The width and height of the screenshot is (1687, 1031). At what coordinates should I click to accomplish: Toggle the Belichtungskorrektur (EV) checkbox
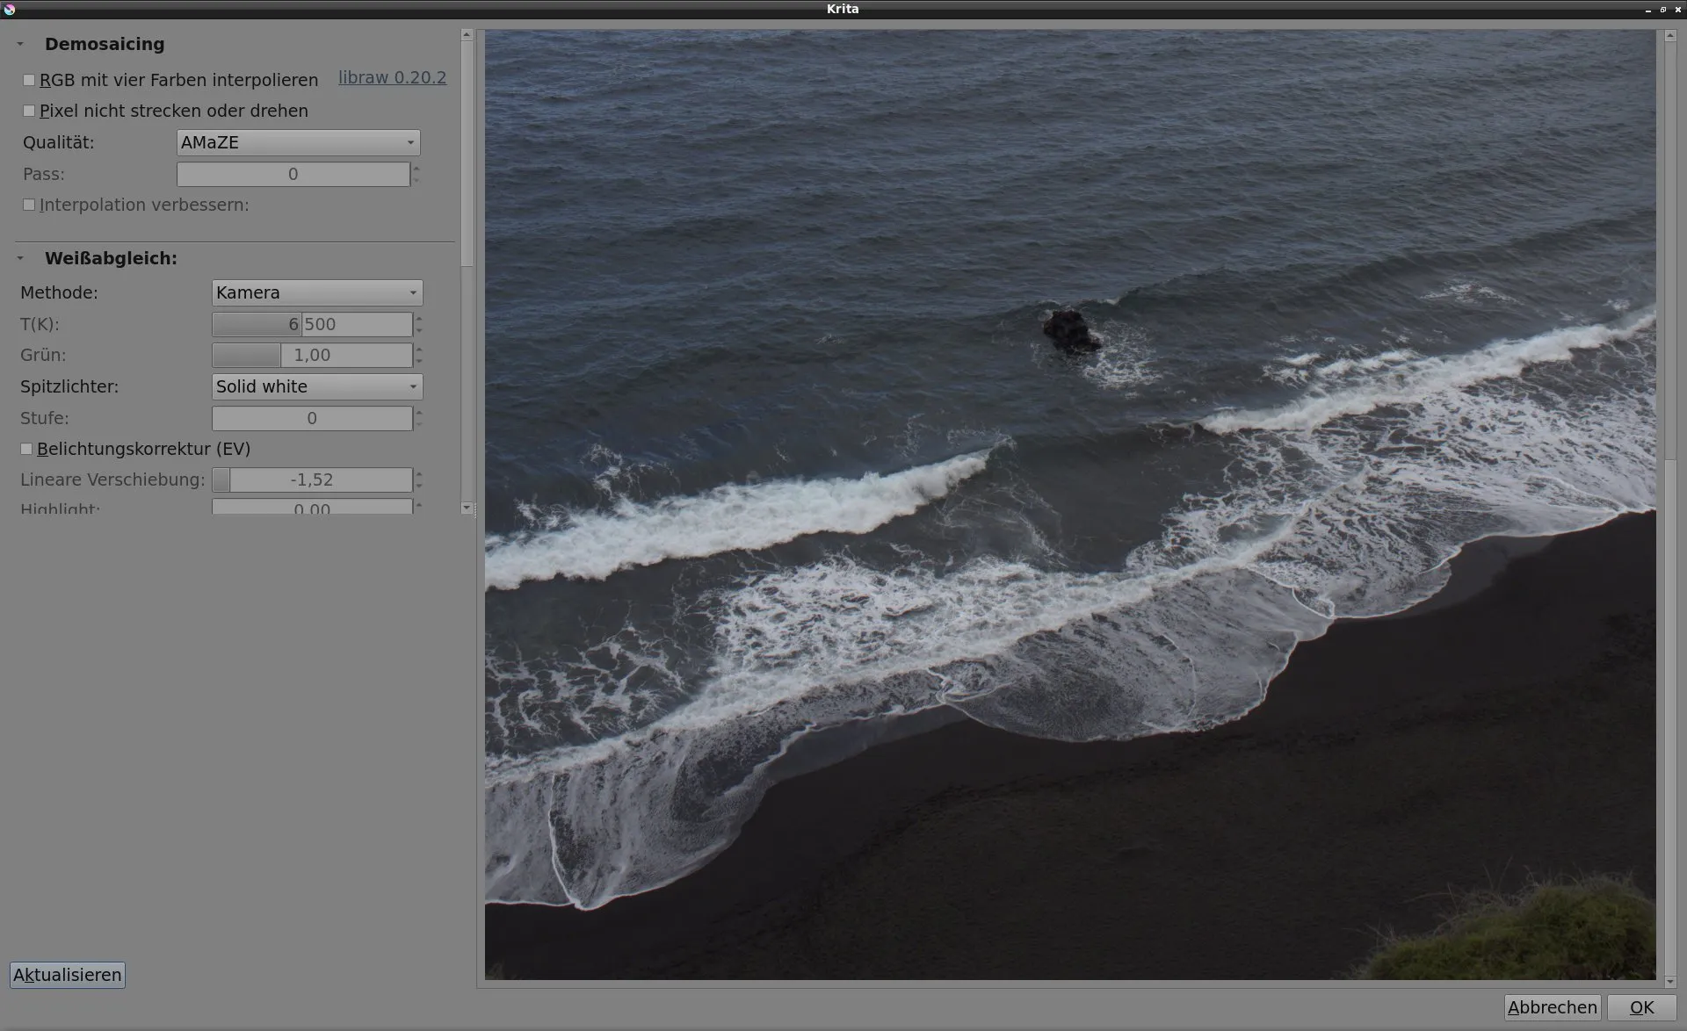[x=26, y=449]
